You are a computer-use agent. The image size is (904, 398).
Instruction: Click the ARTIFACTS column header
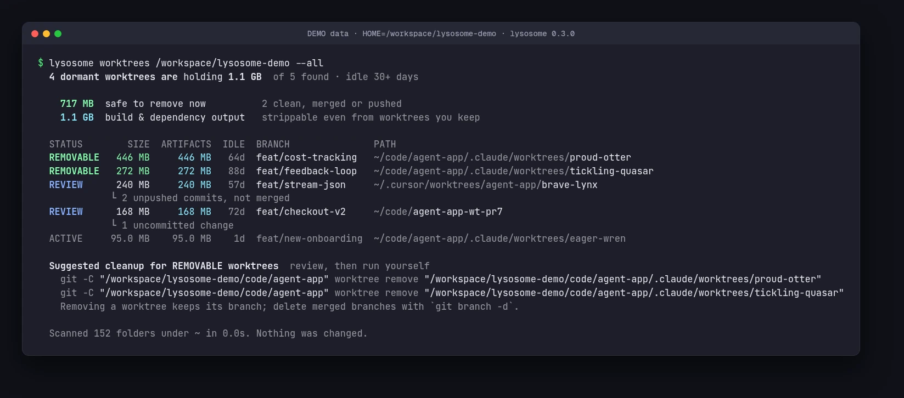pyautogui.click(x=186, y=144)
